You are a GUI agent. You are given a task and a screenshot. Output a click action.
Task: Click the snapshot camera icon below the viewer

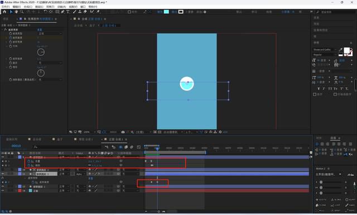[x=123, y=132]
